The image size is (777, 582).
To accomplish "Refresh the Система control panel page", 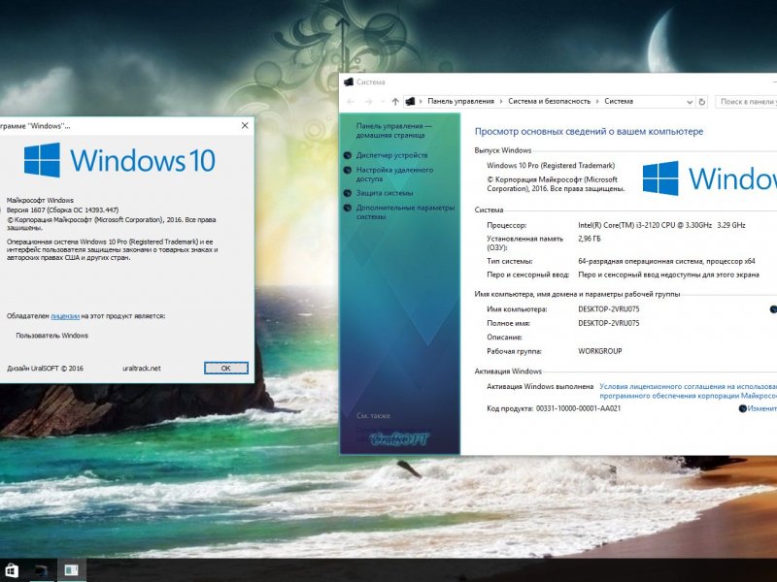I will tap(701, 102).
